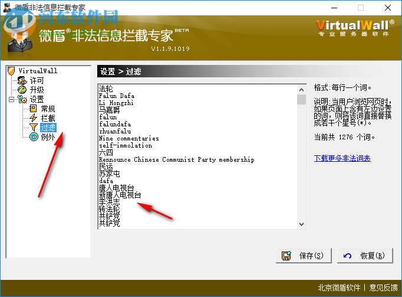
Task: Minimize the 微盾 window
Action: (334, 8)
